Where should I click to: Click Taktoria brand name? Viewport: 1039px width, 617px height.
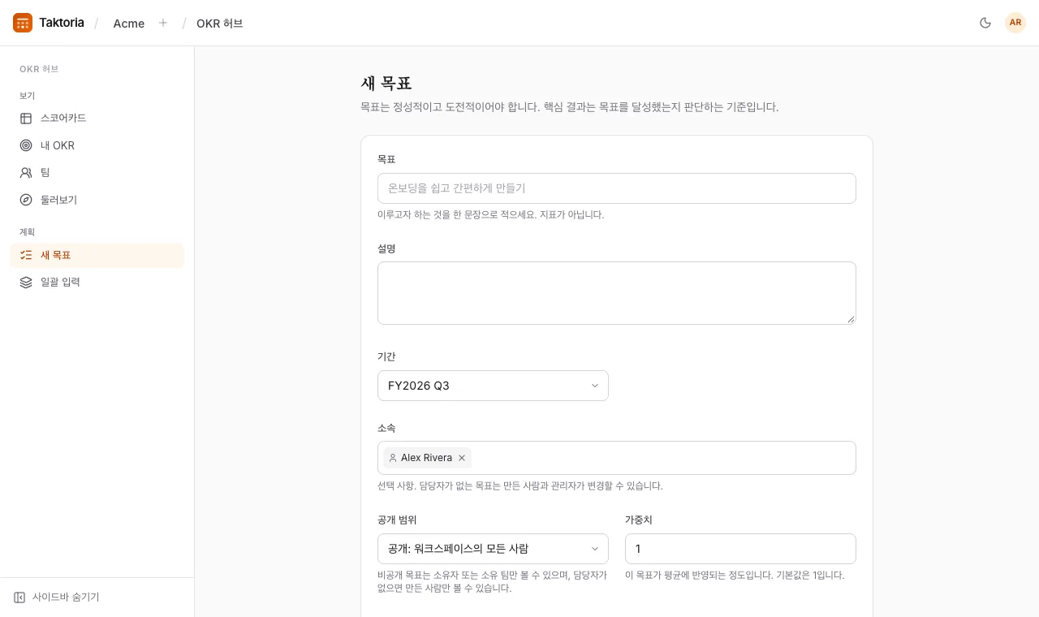pyautogui.click(x=62, y=23)
